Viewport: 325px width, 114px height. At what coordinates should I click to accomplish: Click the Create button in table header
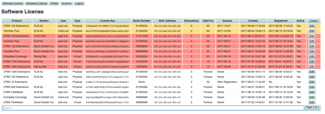click(313, 21)
